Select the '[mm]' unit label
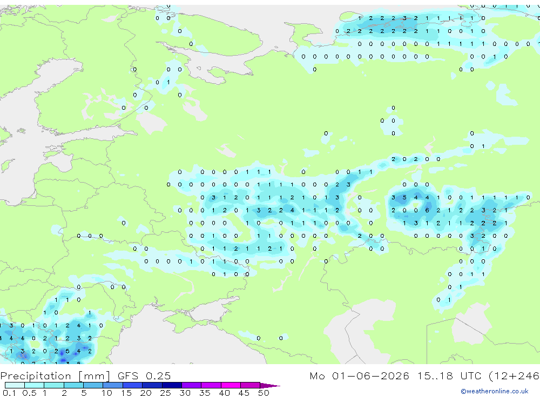 94,376
